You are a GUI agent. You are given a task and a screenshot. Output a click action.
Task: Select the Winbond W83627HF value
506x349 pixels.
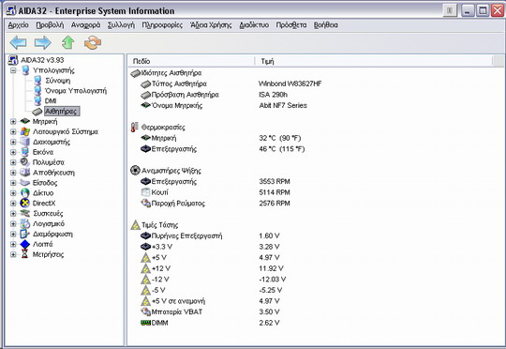click(x=290, y=83)
